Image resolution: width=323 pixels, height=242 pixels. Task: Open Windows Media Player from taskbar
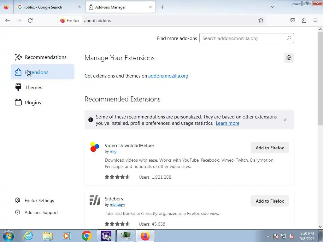67,236
